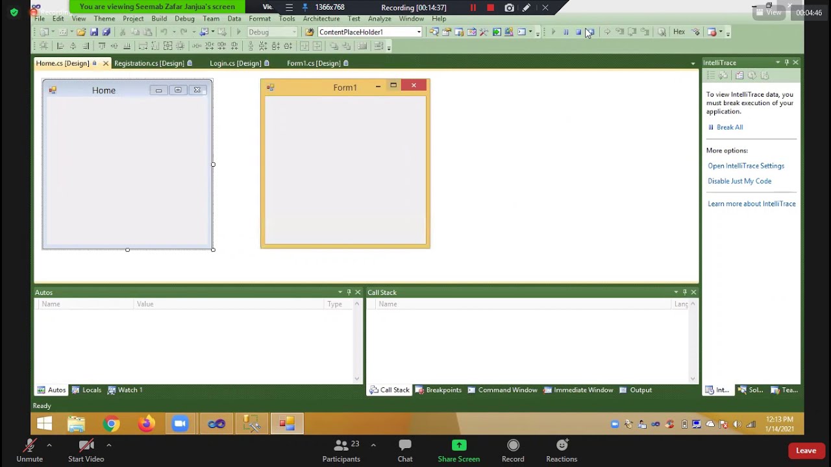
Task: Click the Break All link in IntelliTrace
Action: (x=730, y=127)
